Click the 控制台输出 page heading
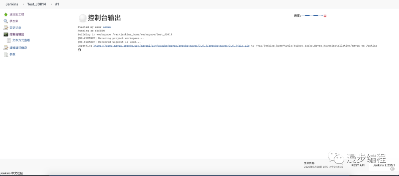This screenshot has width=399, height=176. (x=104, y=18)
